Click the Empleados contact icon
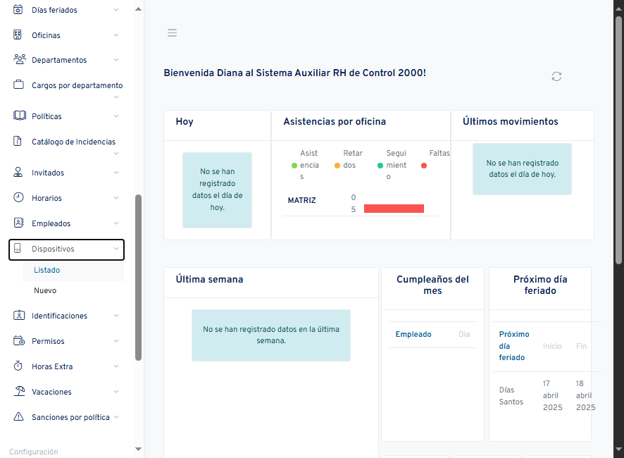624x458 pixels. point(18,223)
